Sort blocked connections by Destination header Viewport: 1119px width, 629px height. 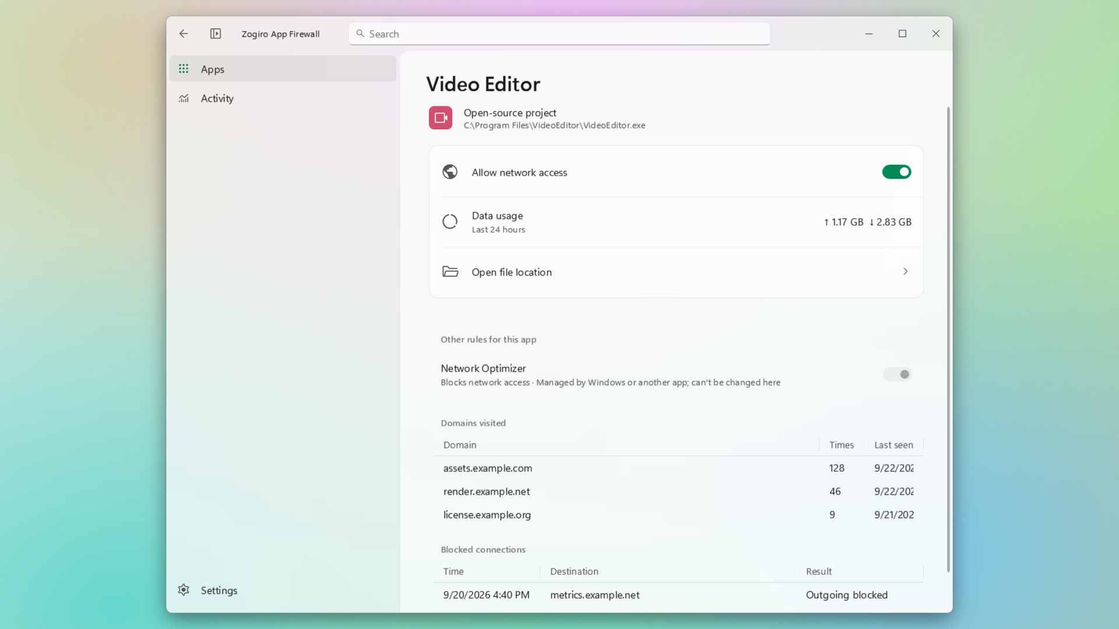[574, 571]
